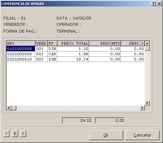Click the VENDEDOR label
The height and width of the screenshot is (143, 163).
[x=16, y=25]
